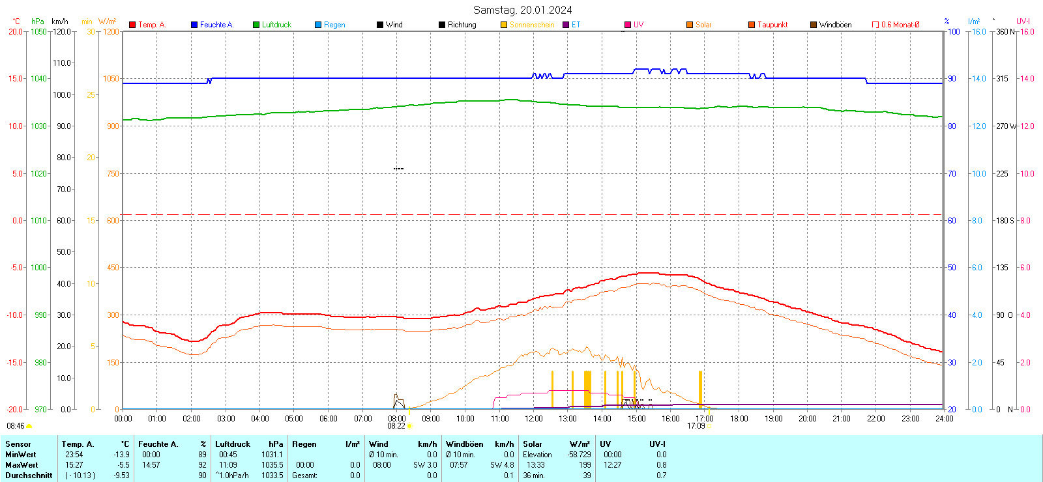Click the Durchschnitt row label

coord(29,475)
